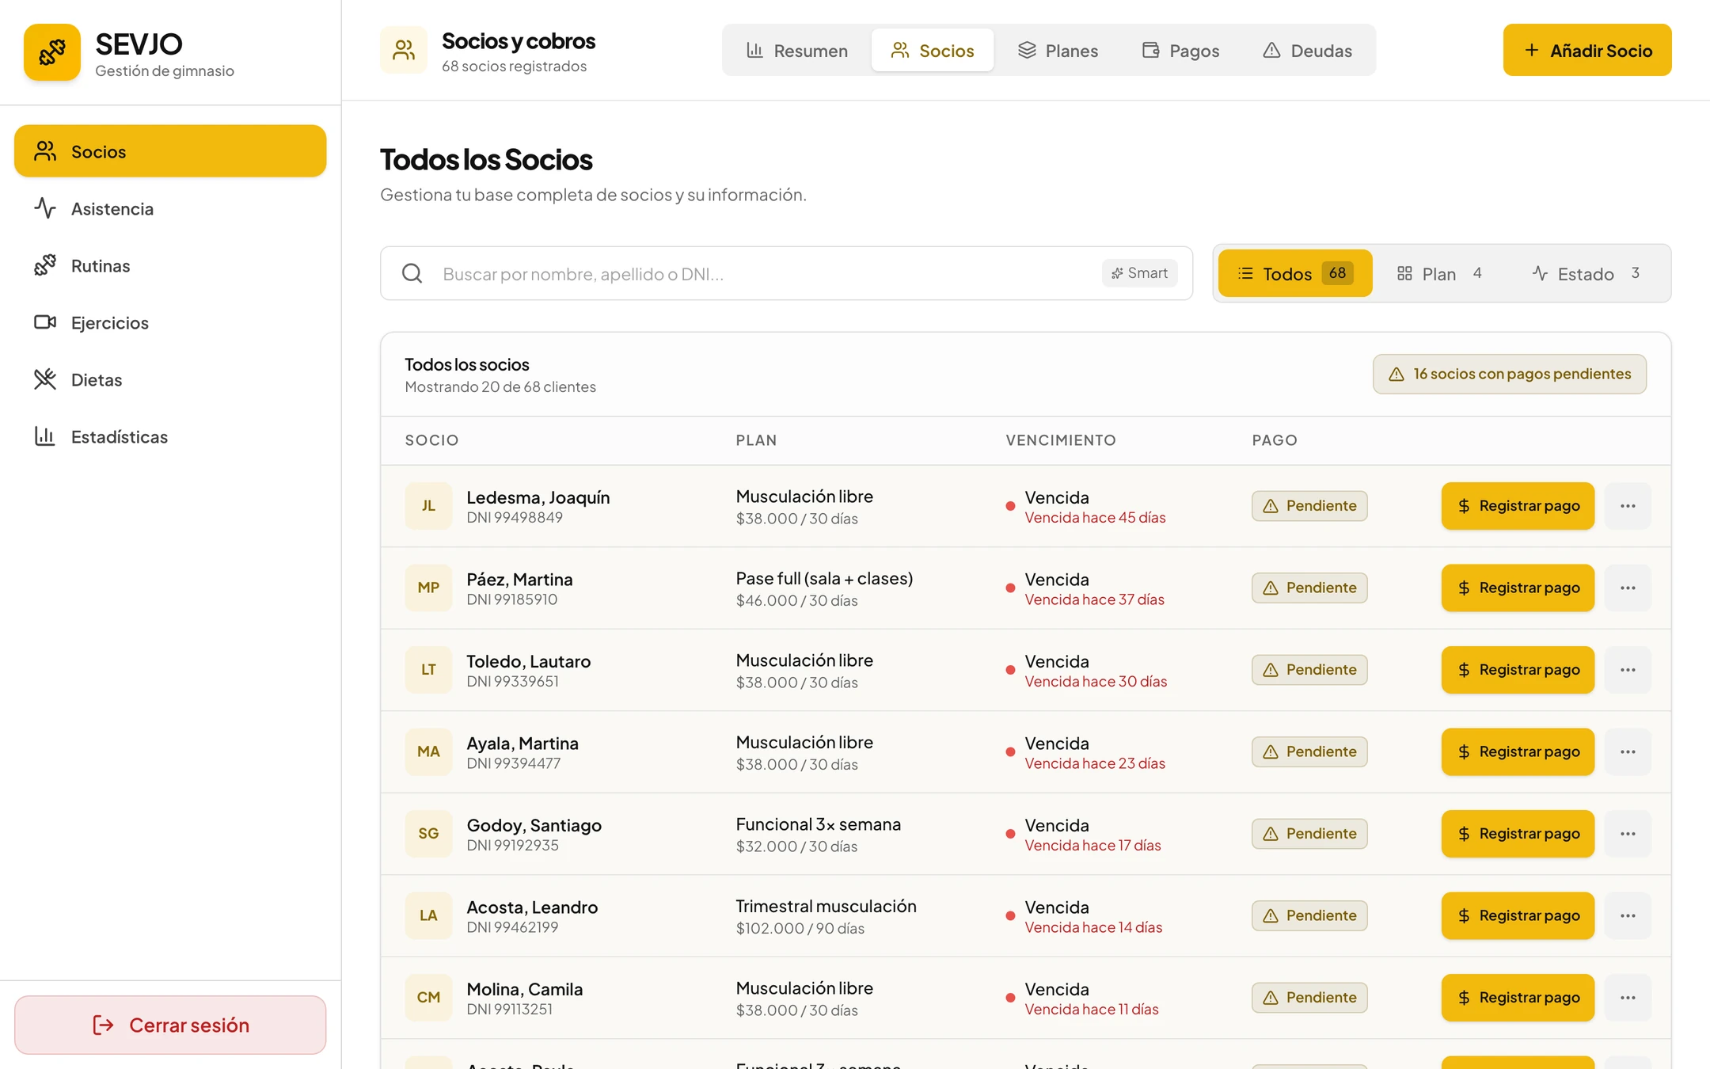
Task: Switch to the Planes tab
Action: click(1058, 50)
